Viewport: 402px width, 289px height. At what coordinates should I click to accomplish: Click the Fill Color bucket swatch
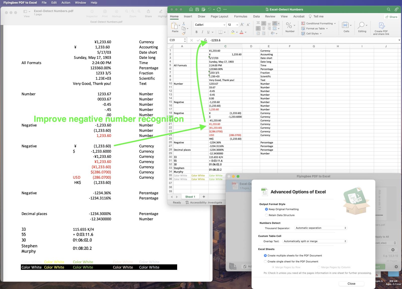(233, 32)
